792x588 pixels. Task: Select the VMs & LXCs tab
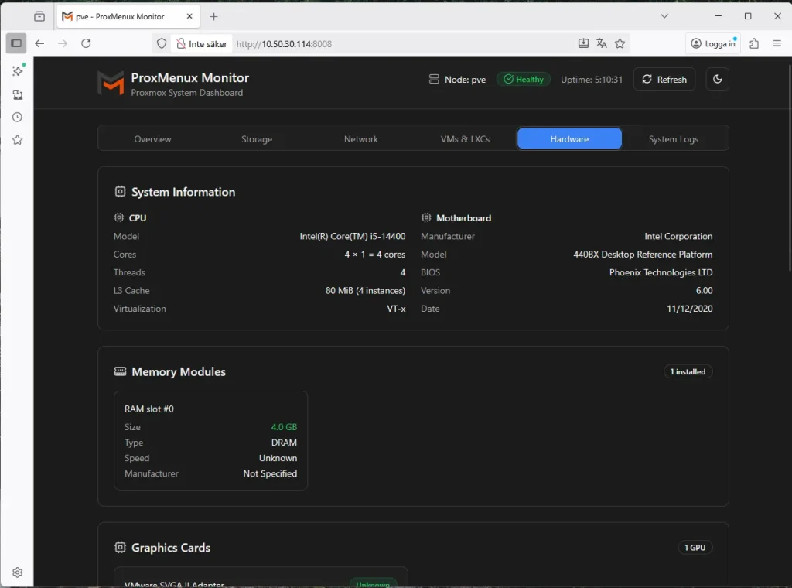[x=465, y=139]
